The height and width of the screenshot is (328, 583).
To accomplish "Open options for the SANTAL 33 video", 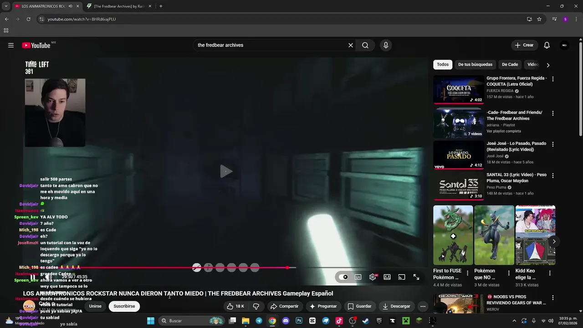I will click(x=553, y=175).
